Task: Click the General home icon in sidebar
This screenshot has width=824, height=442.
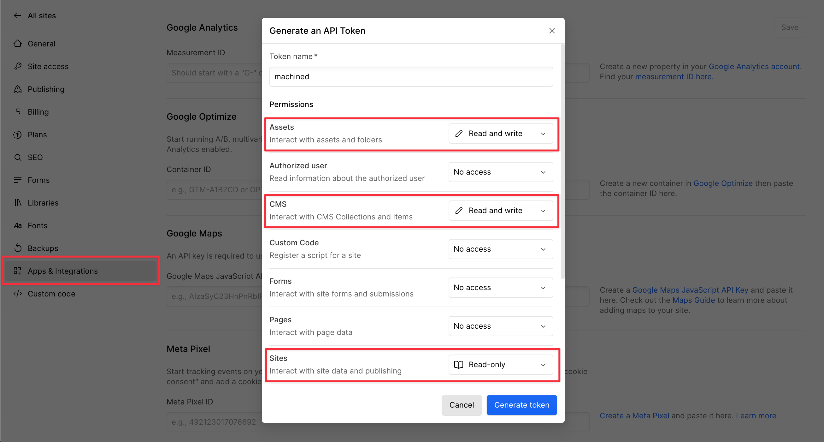Action: 18,44
